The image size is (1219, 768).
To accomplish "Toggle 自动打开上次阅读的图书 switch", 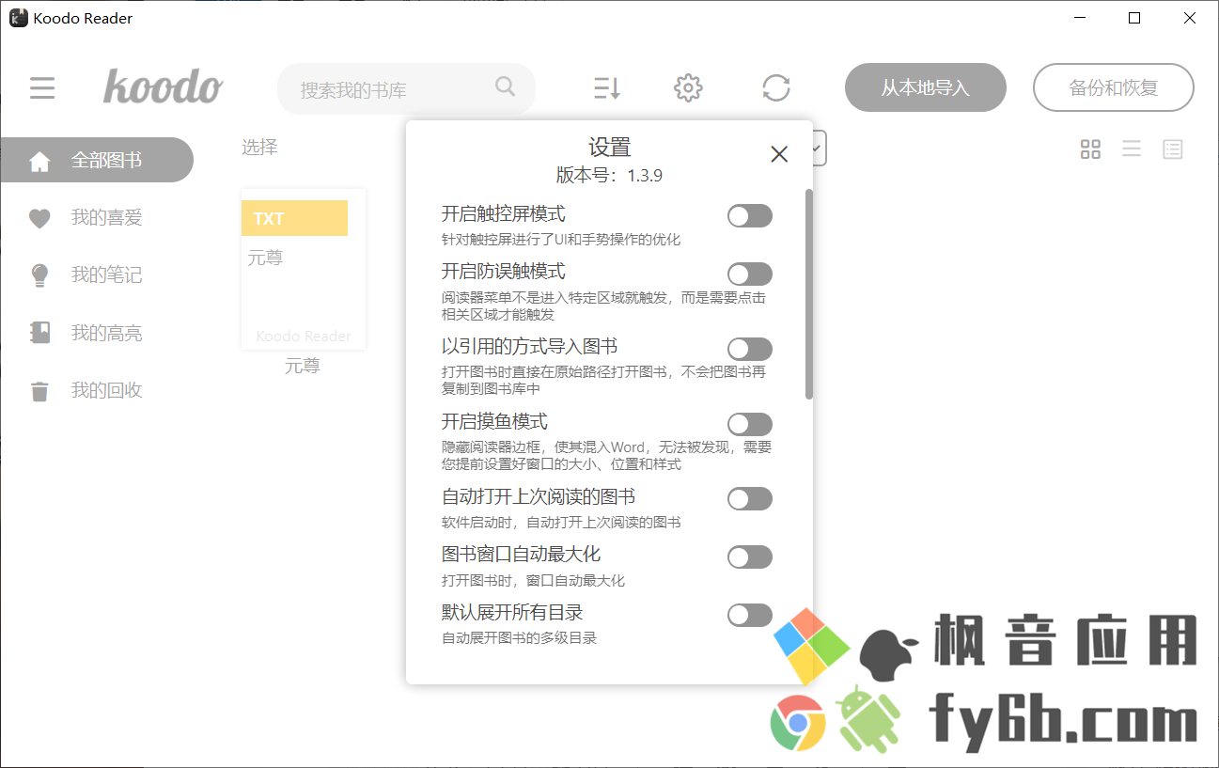I will pos(750,499).
